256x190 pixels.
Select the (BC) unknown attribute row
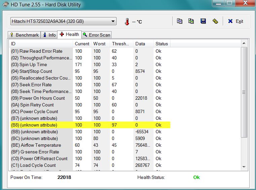coord(90,138)
